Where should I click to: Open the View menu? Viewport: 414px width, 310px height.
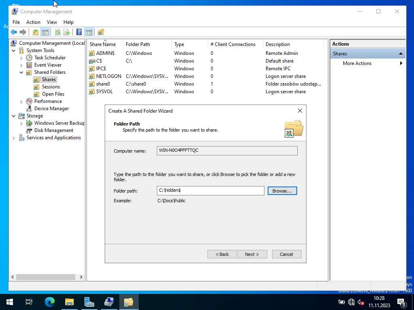click(52, 22)
